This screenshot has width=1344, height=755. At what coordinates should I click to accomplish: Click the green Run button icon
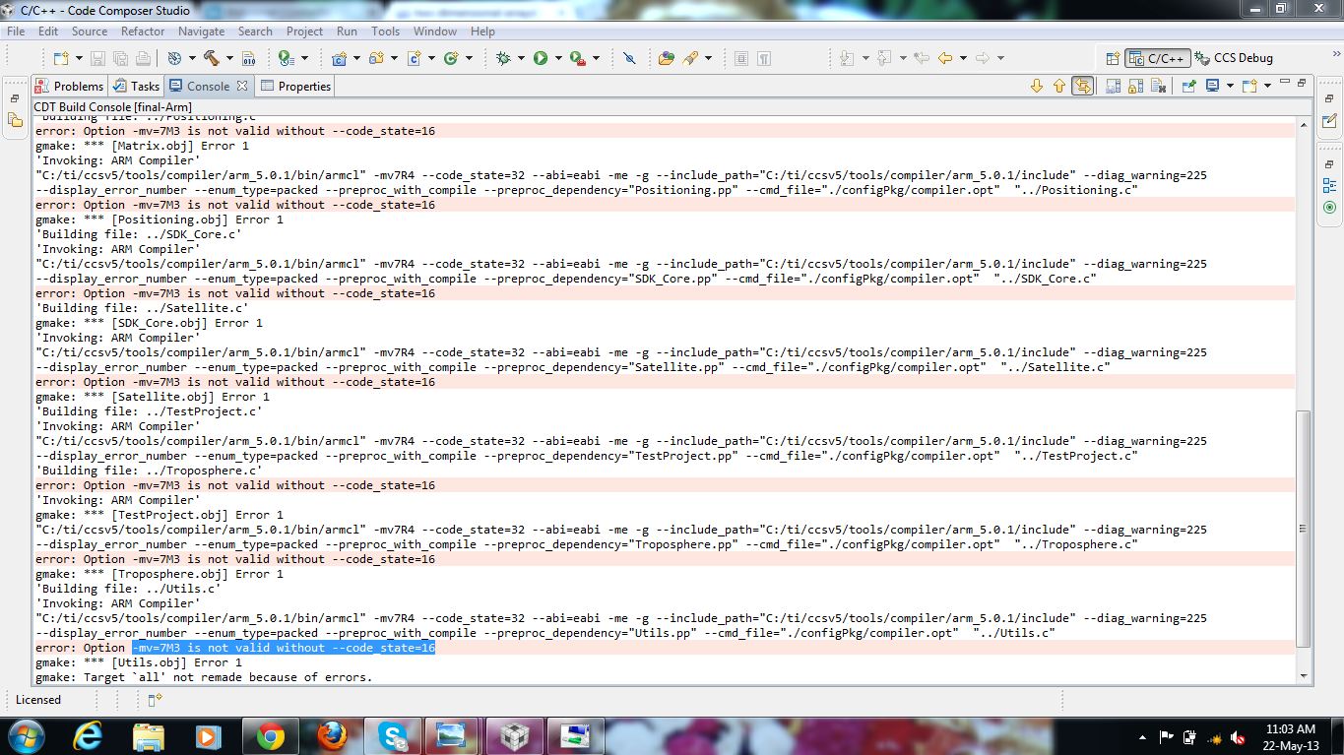pos(540,58)
